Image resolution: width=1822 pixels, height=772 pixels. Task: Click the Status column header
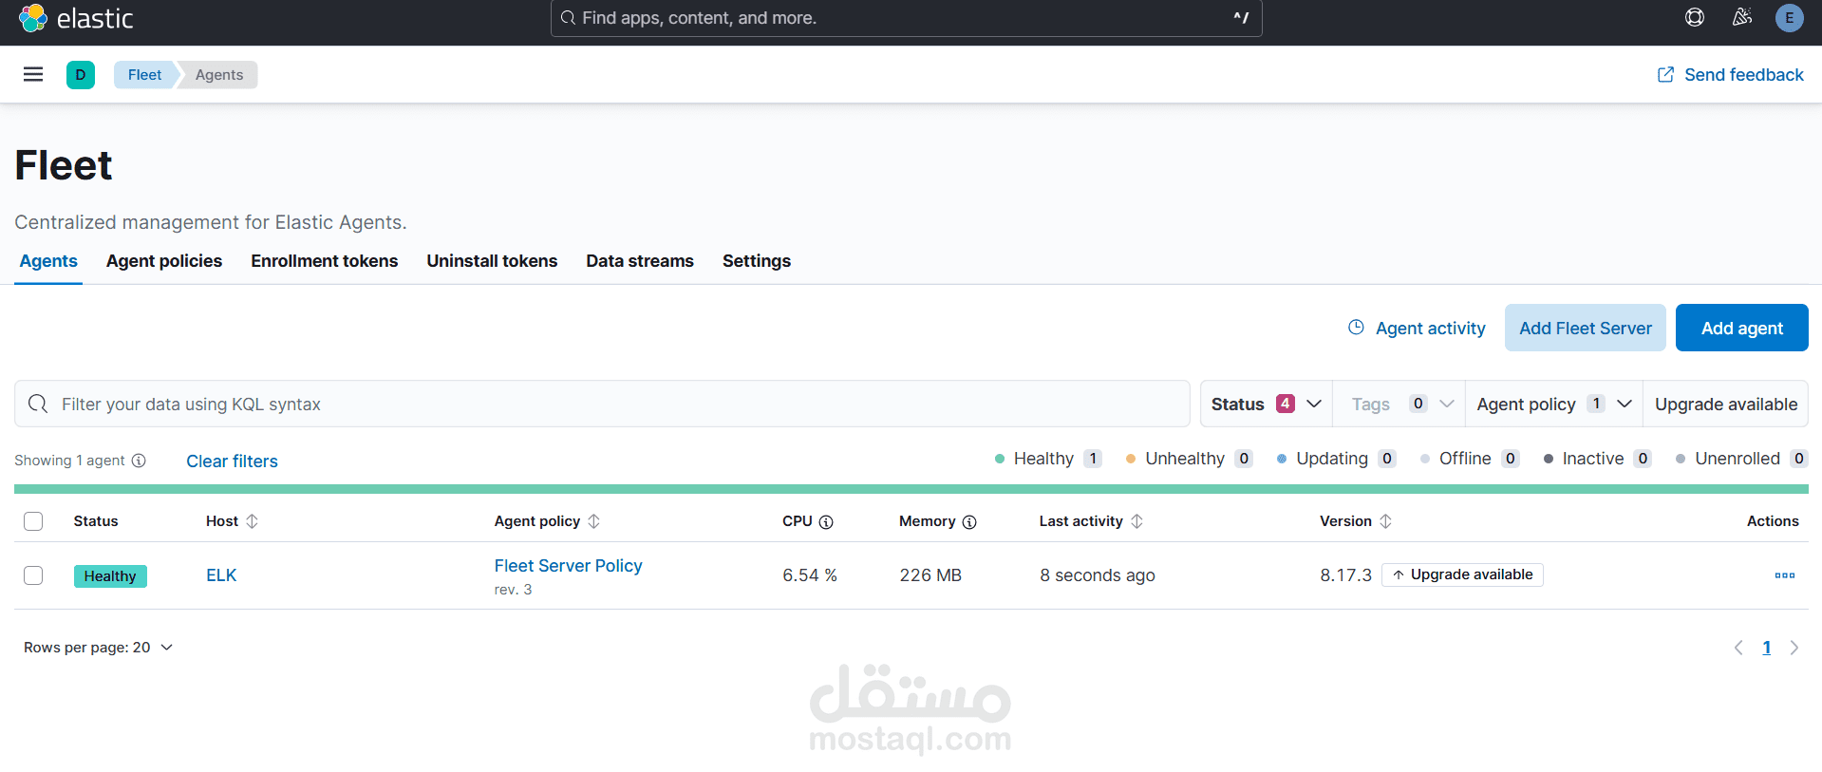pyautogui.click(x=96, y=521)
